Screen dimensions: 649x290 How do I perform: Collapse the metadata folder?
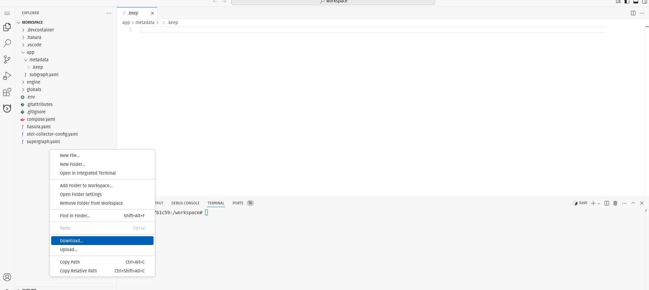click(39, 60)
